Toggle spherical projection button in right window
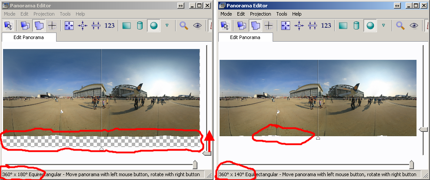430x180 pixels. point(369,26)
